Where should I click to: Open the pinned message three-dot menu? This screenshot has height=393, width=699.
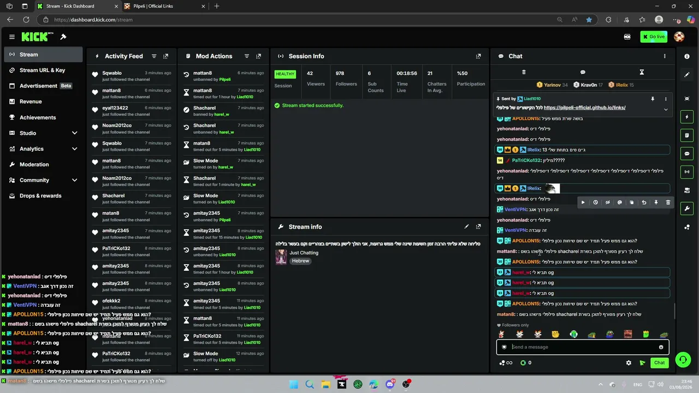666,99
